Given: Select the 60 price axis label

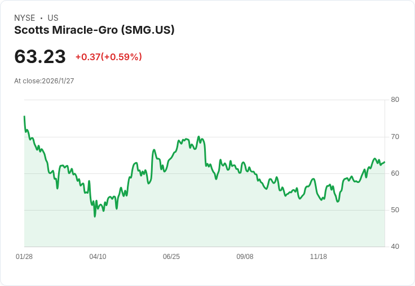Looking at the screenshot, I should point(395,173).
